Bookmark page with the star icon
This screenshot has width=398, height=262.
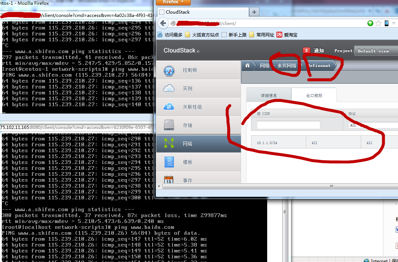tap(378, 23)
